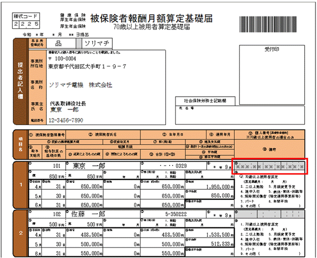Click the empty 受付印 stamp box
This screenshot has width=317, height=258.
272,75
